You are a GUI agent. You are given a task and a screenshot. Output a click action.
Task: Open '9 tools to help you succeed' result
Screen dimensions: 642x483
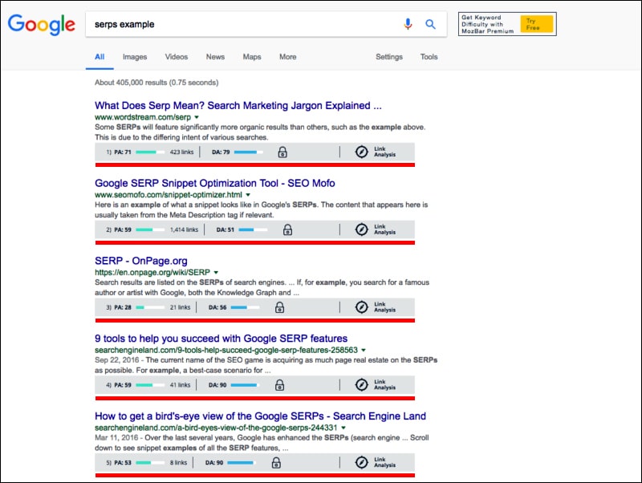(x=221, y=339)
